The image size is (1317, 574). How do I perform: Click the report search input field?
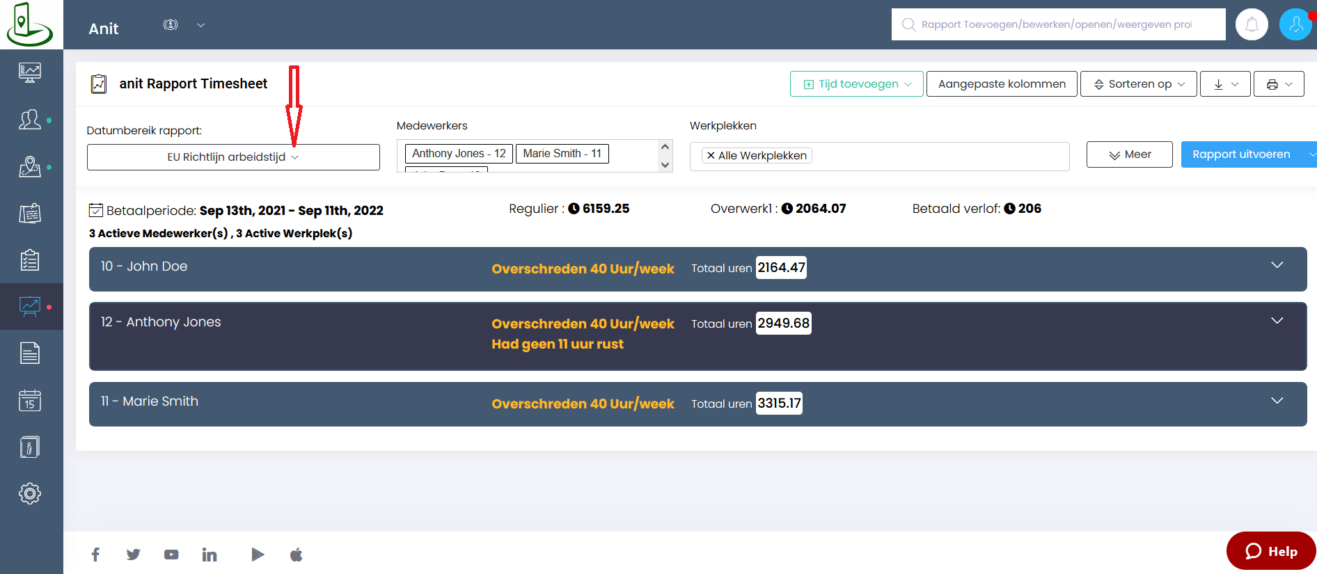1058,24
